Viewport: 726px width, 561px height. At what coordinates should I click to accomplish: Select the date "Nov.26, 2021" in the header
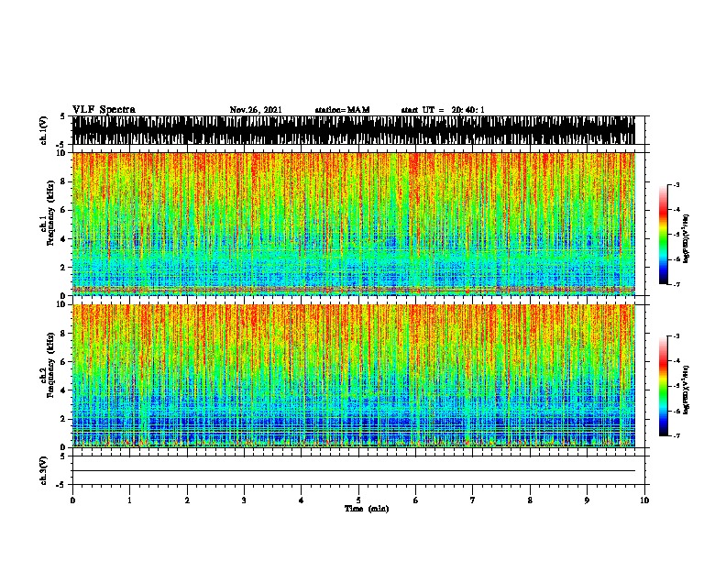[x=256, y=110]
